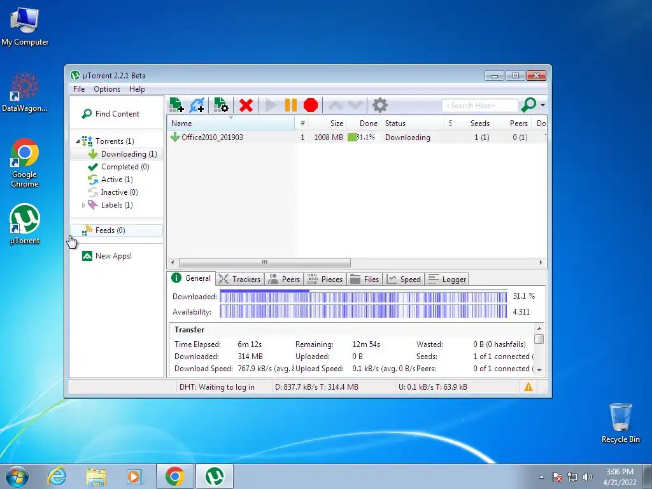Click the Add Torrent toolbar icon
This screenshot has height=489, width=652.
pos(177,105)
